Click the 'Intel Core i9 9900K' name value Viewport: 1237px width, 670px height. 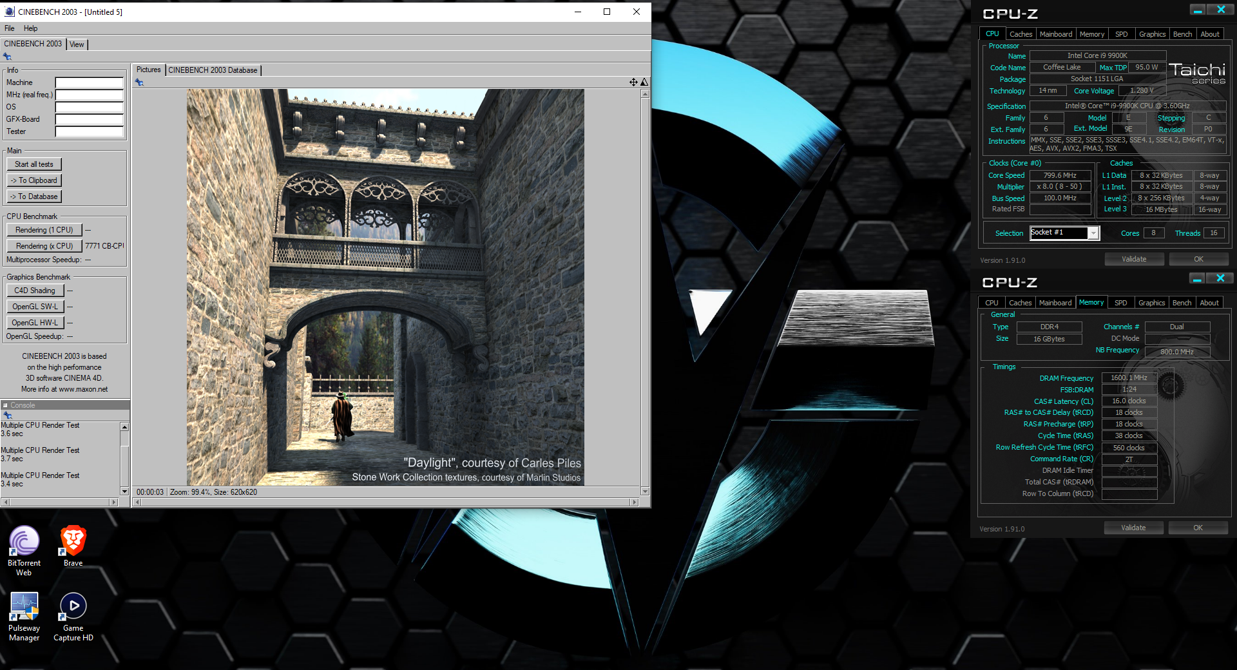[x=1097, y=55]
